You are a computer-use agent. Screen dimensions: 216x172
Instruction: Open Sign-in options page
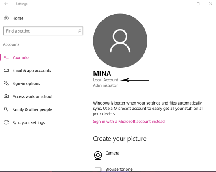pos(26,83)
